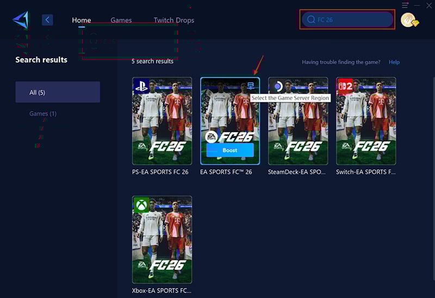Click the magnifier search icon
The width and height of the screenshot is (435, 298).
click(311, 20)
